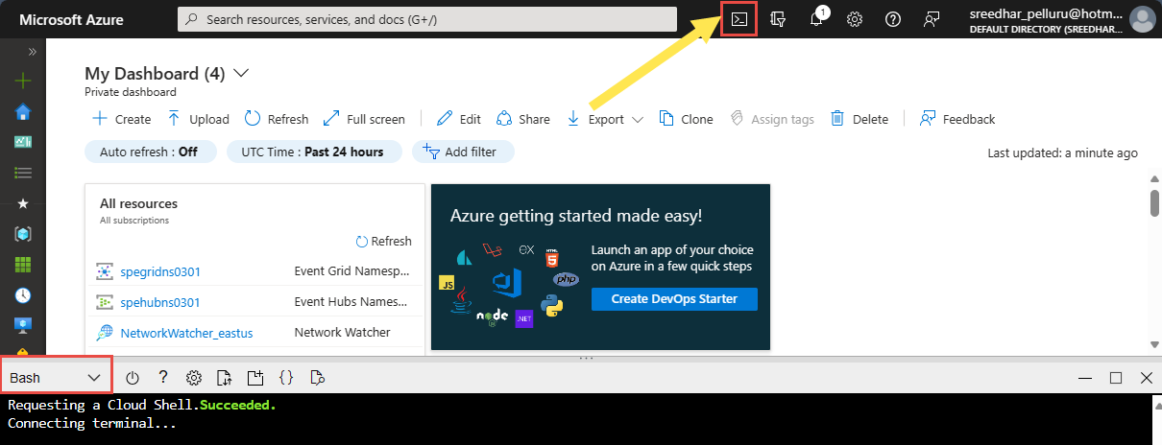Refresh the dashboard from the toolbar
Screen dimensions: 1162x445
[277, 119]
